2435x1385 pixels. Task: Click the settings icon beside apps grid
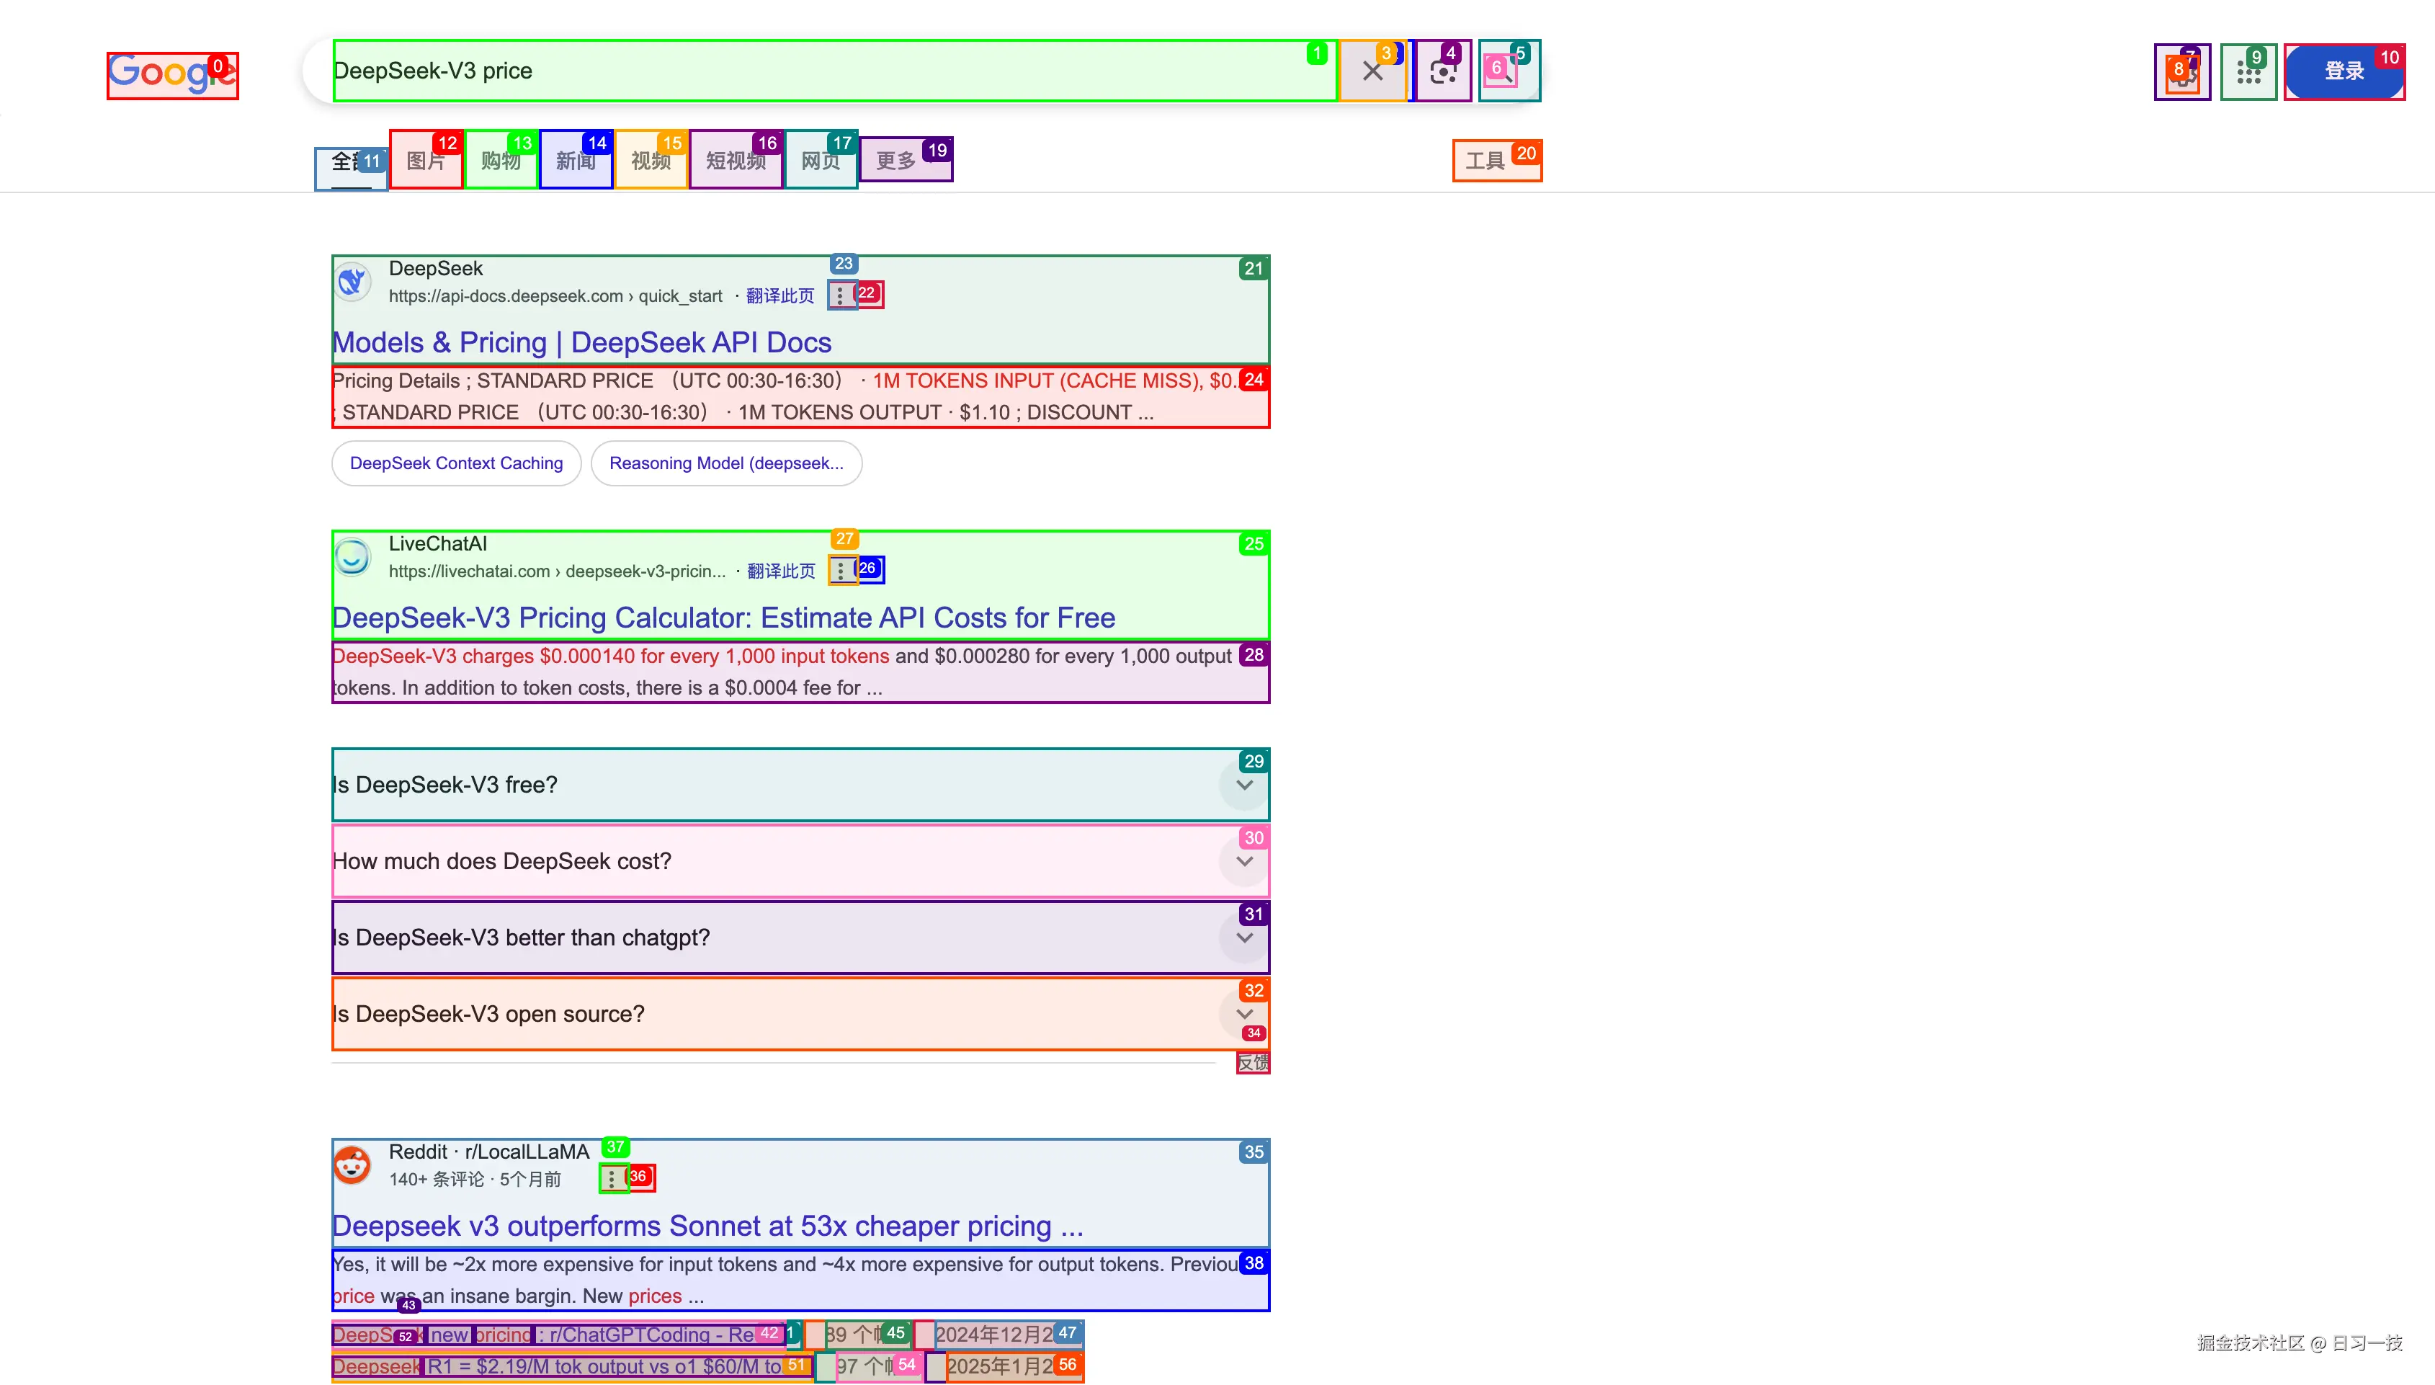(2182, 72)
